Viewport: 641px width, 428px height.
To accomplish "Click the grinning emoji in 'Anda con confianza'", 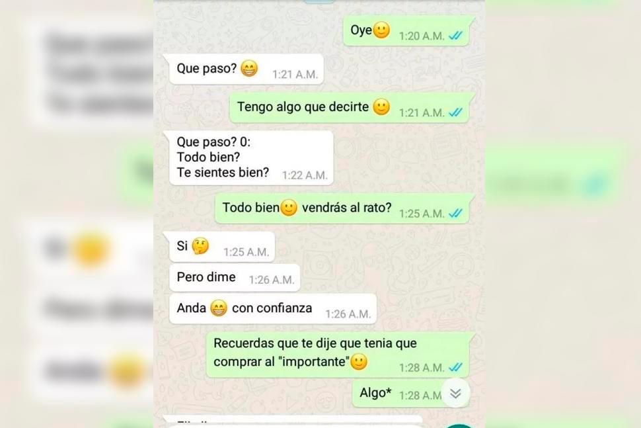I will 219,308.
